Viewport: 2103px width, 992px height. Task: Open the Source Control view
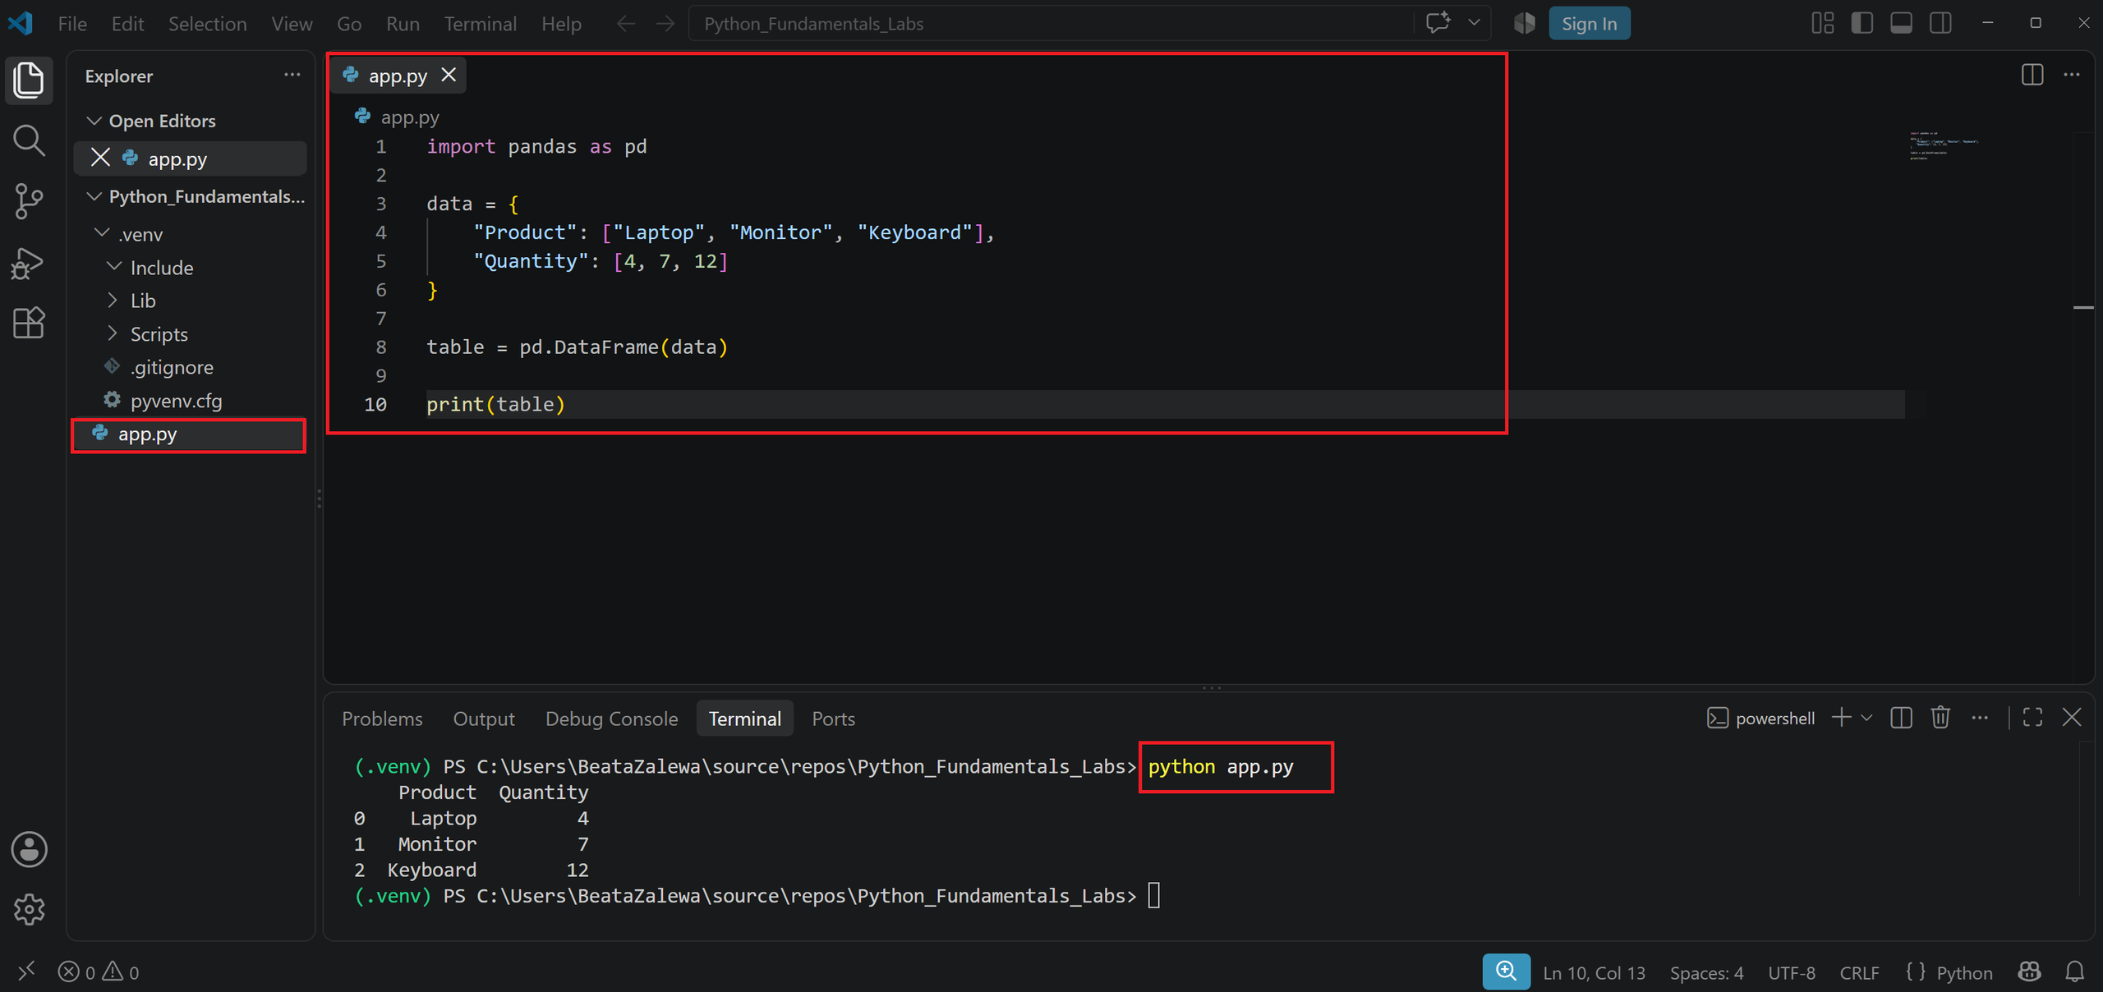[x=29, y=201]
